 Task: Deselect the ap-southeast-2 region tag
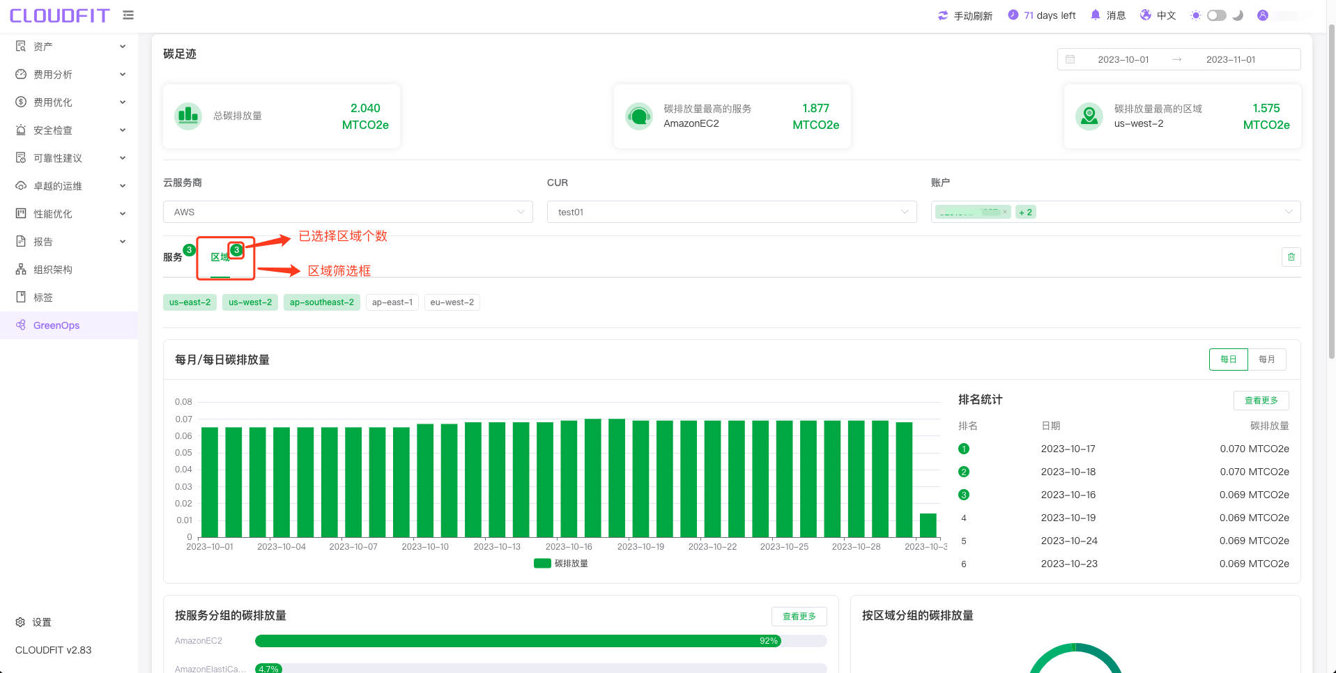click(x=322, y=302)
